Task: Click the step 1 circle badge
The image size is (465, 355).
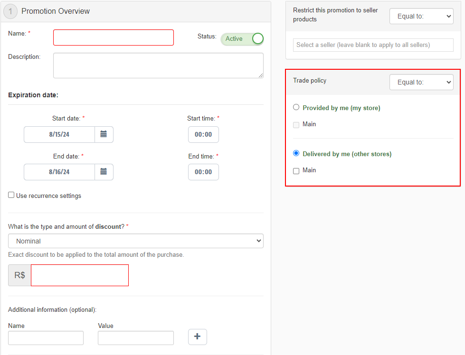Action: pyautogui.click(x=11, y=11)
